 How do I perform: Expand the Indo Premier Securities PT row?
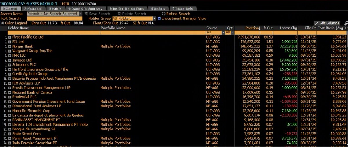[x=10, y=143]
